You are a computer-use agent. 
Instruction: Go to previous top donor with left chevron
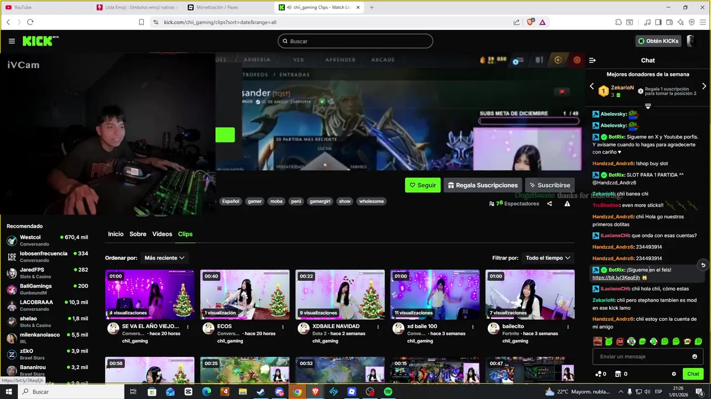coord(592,86)
